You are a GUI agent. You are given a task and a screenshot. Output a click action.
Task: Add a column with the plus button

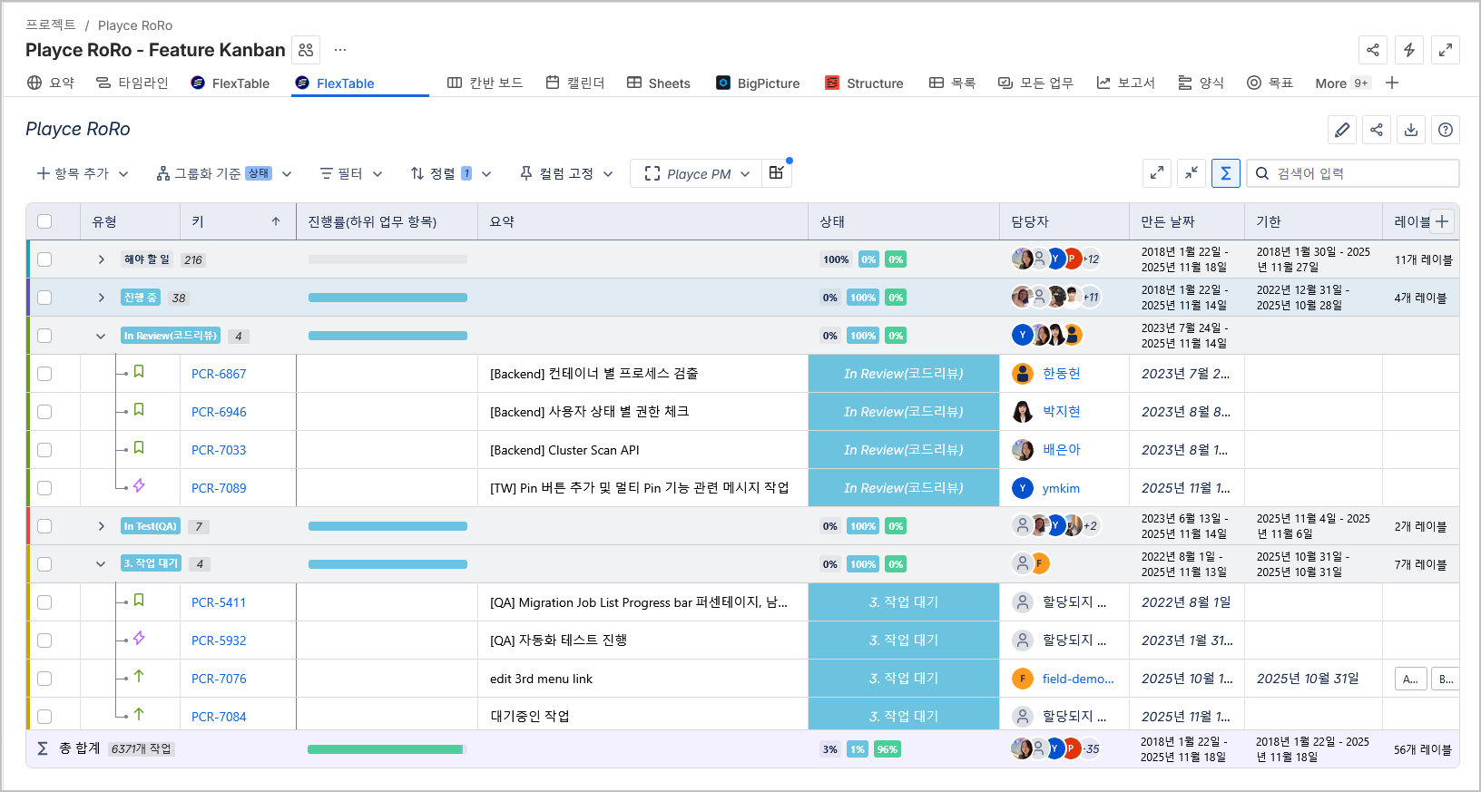click(1442, 221)
